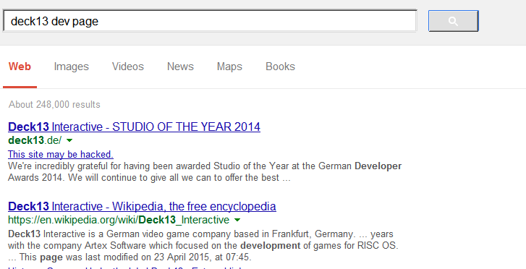Select the Web tab

tap(20, 67)
